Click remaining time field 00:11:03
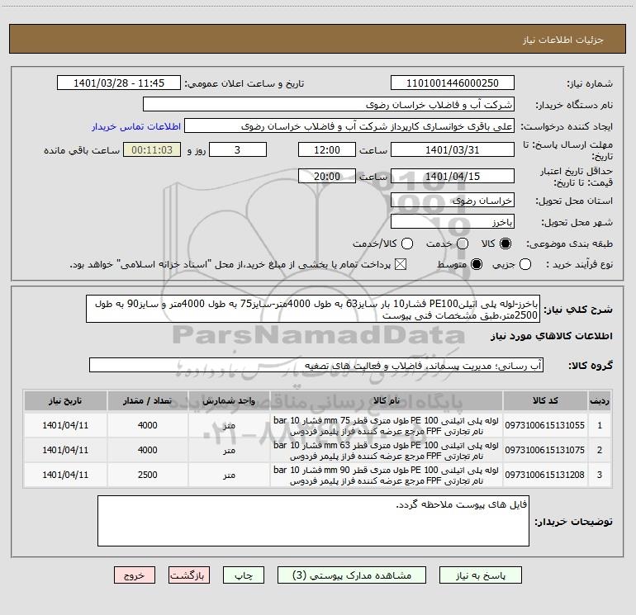This screenshot has width=636, height=615. coord(152,149)
